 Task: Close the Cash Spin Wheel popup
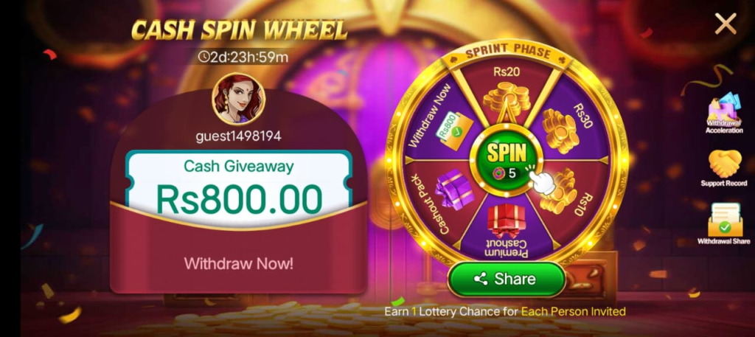pyautogui.click(x=726, y=23)
